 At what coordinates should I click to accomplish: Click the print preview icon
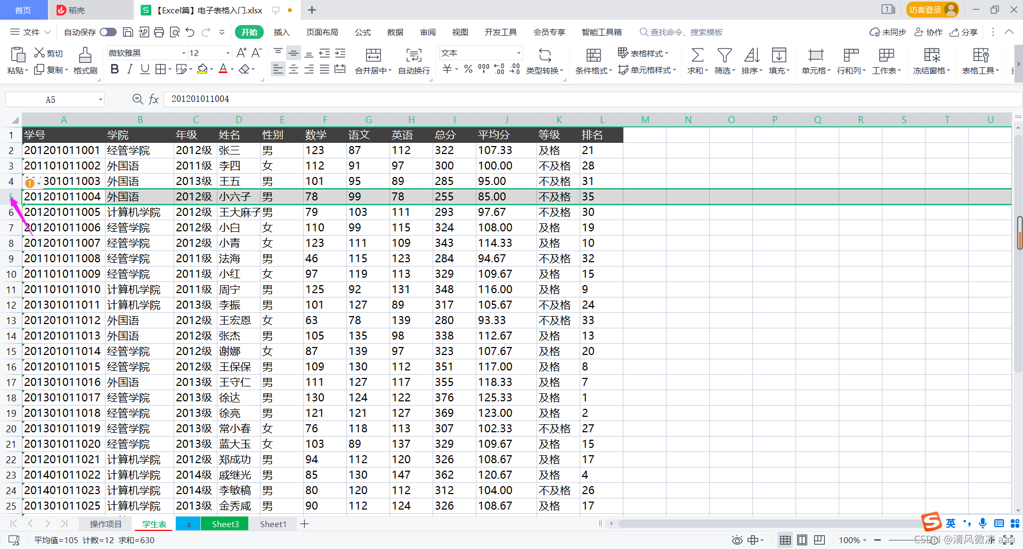tap(175, 33)
